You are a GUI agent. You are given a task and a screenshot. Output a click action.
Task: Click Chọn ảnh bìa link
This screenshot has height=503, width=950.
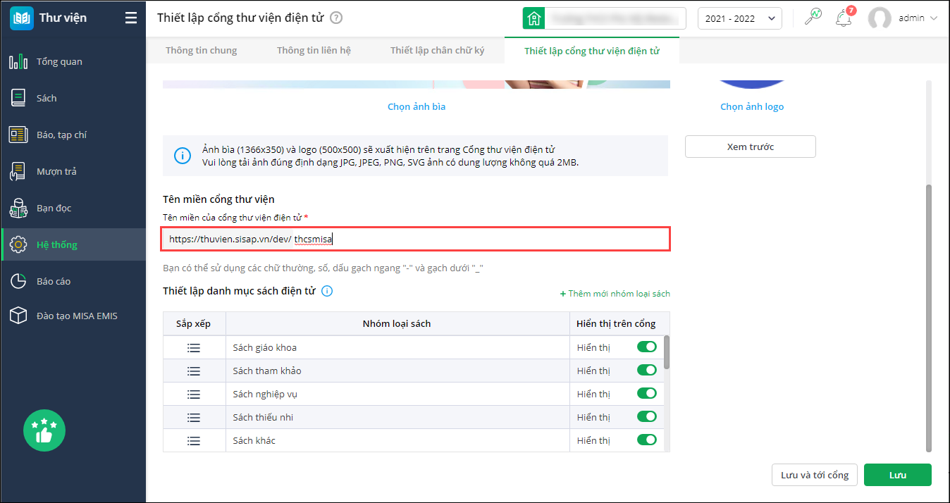[417, 106]
